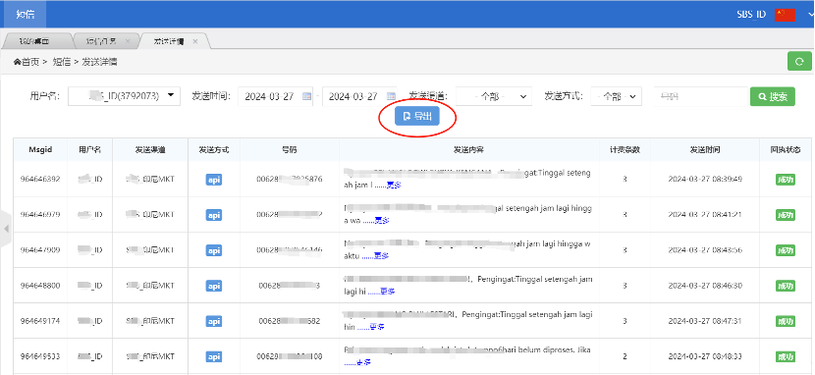Click the China flag language icon
The image size is (815, 375).
[785, 15]
